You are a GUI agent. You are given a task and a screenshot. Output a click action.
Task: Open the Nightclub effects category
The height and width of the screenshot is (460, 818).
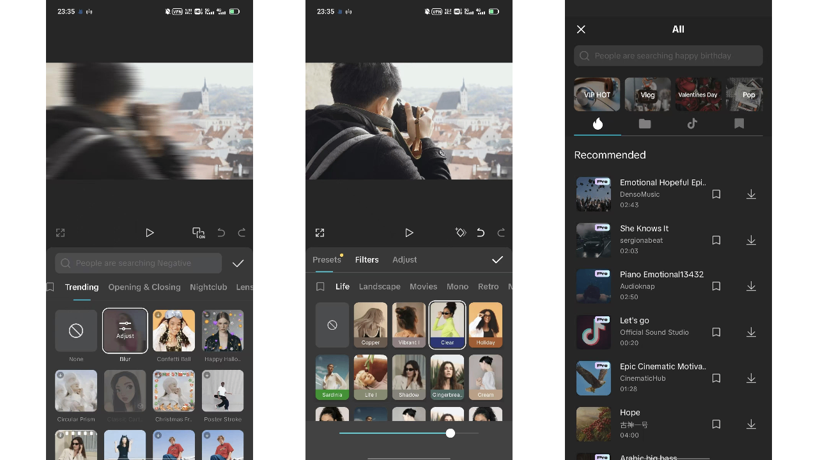pos(208,287)
